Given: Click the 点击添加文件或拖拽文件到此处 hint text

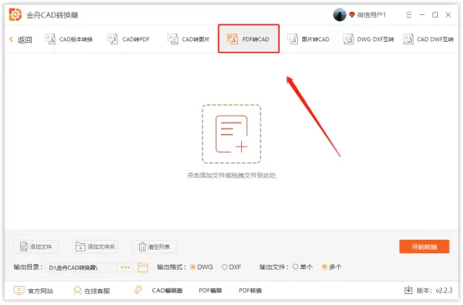Looking at the screenshot, I should pyautogui.click(x=231, y=176).
